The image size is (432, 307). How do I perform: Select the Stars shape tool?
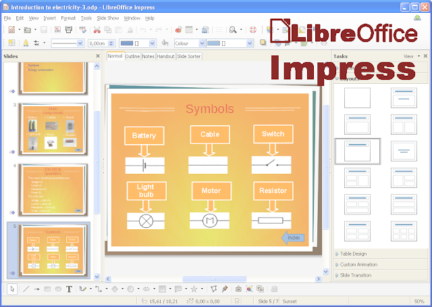pyautogui.click(x=194, y=289)
